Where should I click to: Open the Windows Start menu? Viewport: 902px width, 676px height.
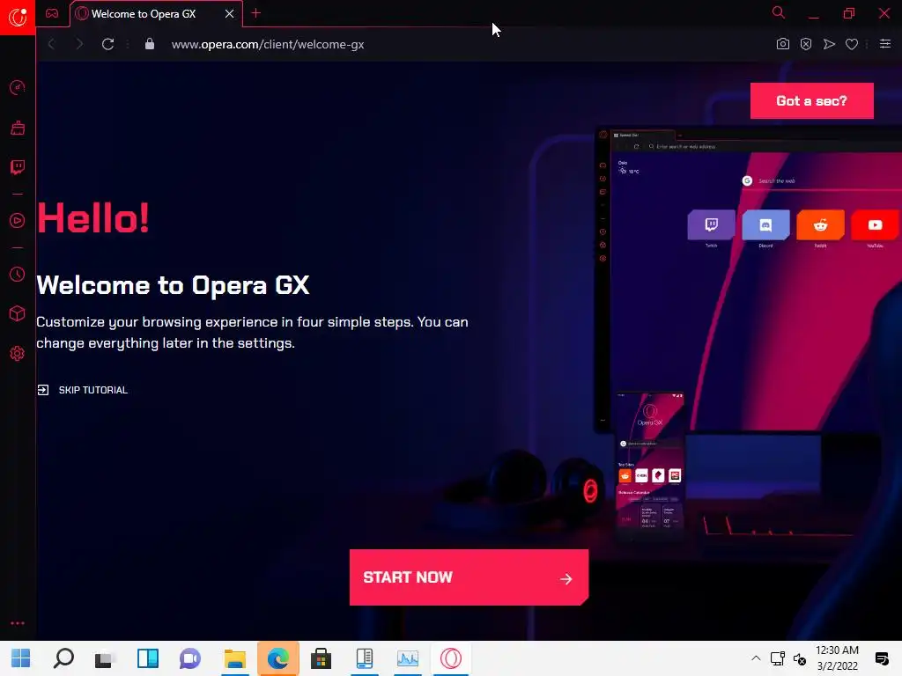(21, 658)
